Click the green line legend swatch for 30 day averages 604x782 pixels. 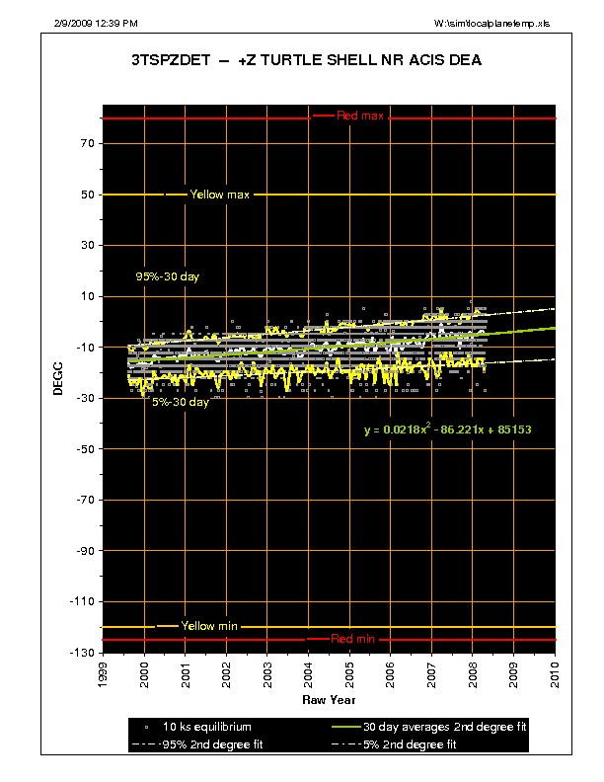point(347,727)
